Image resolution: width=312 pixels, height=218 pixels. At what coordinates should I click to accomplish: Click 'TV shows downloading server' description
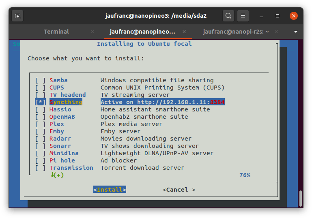click(x=150, y=146)
